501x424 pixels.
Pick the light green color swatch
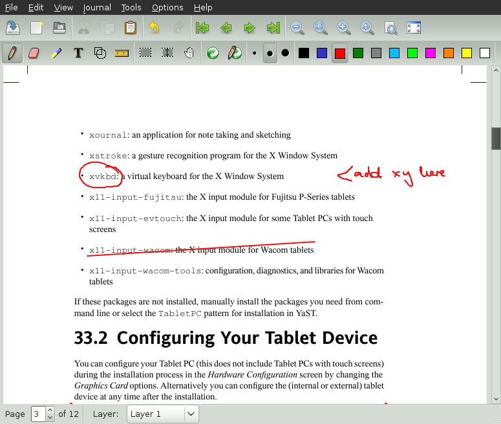tap(412, 53)
